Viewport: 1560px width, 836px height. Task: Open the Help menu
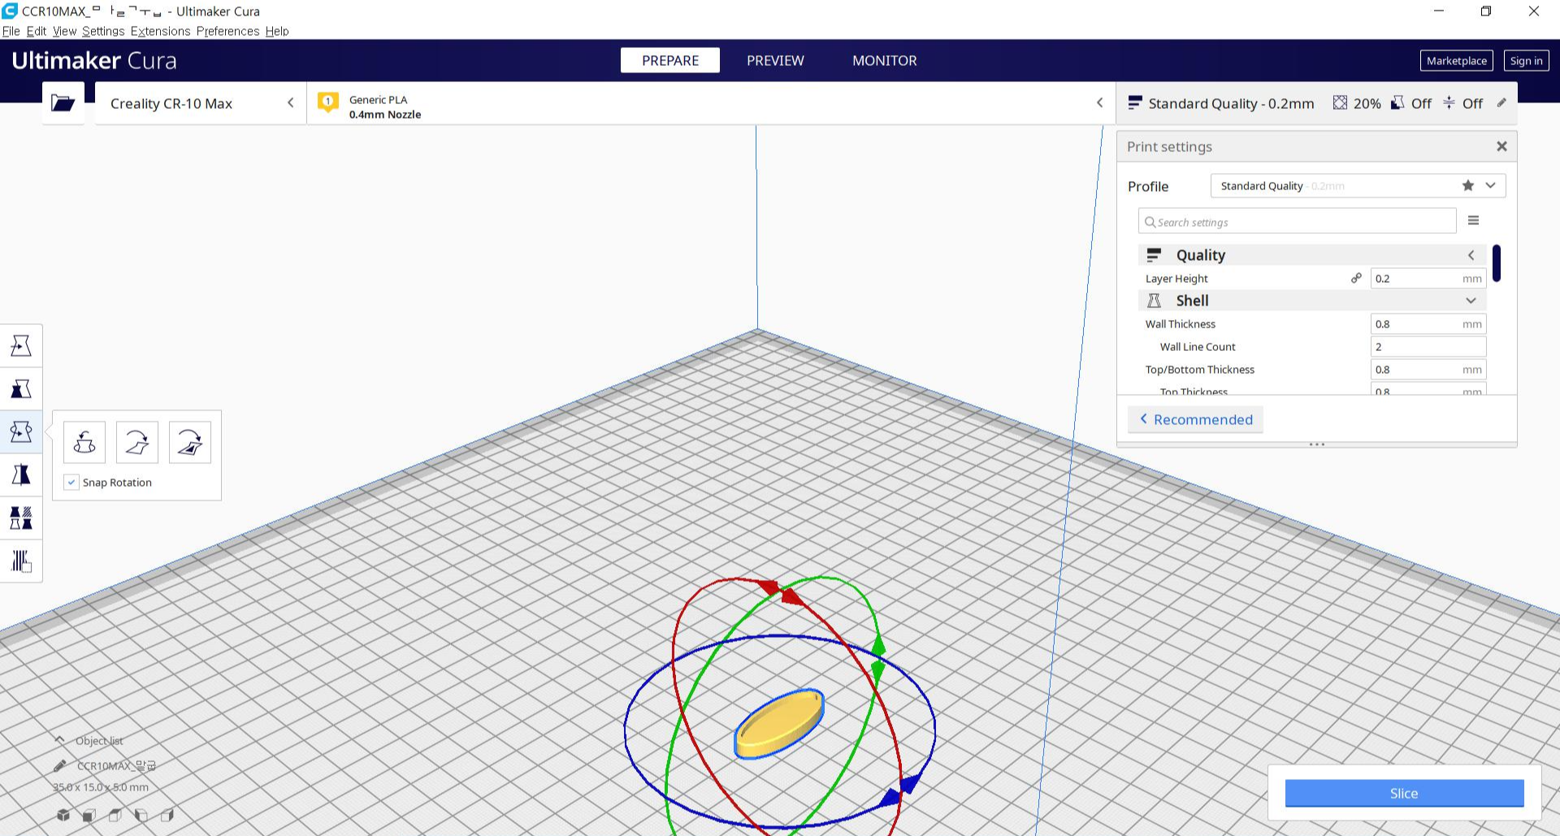coord(277,31)
